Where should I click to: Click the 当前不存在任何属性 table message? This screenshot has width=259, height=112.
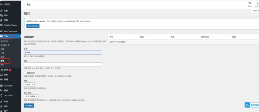[x=118, y=42]
